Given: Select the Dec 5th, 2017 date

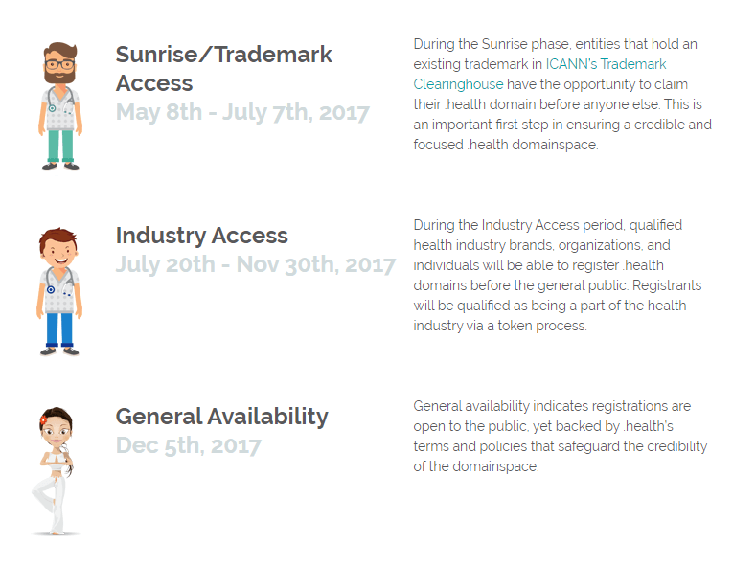Looking at the screenshot, I should pyautogui.click(x=188, y=445).
